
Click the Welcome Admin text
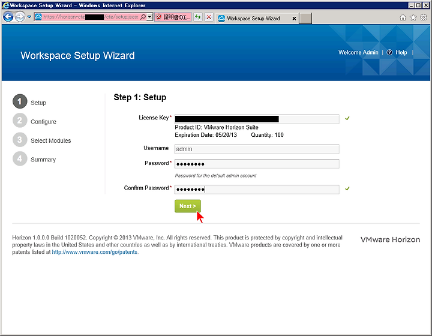click(358, 52)
